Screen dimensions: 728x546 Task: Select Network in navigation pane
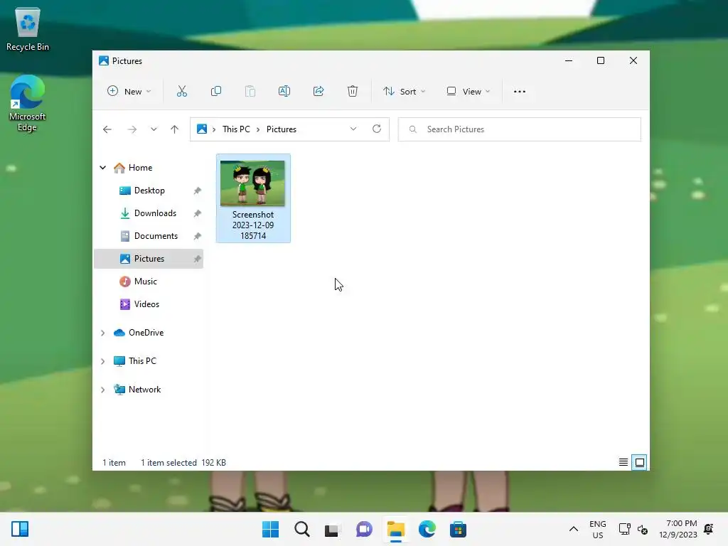[x=144, y=390]
